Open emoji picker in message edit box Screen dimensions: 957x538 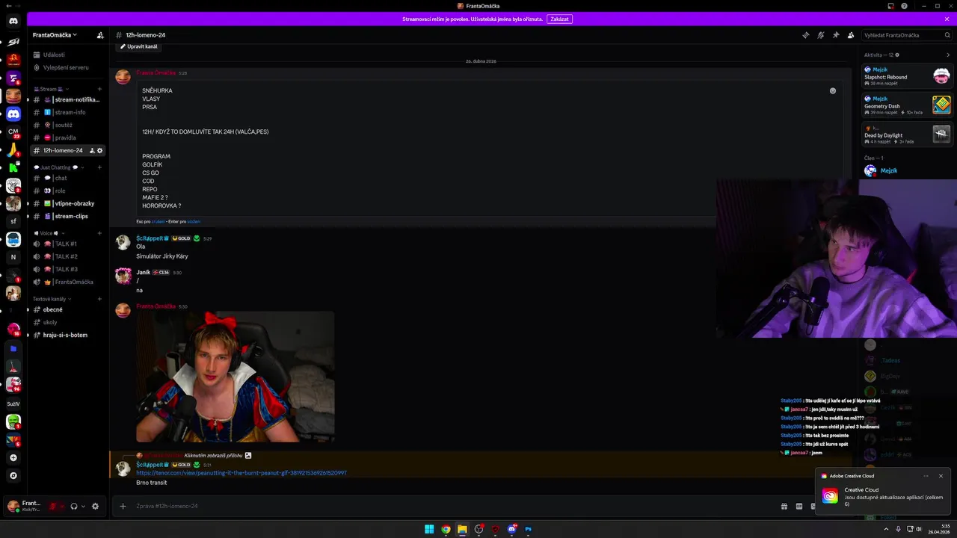tap(832, 90)
